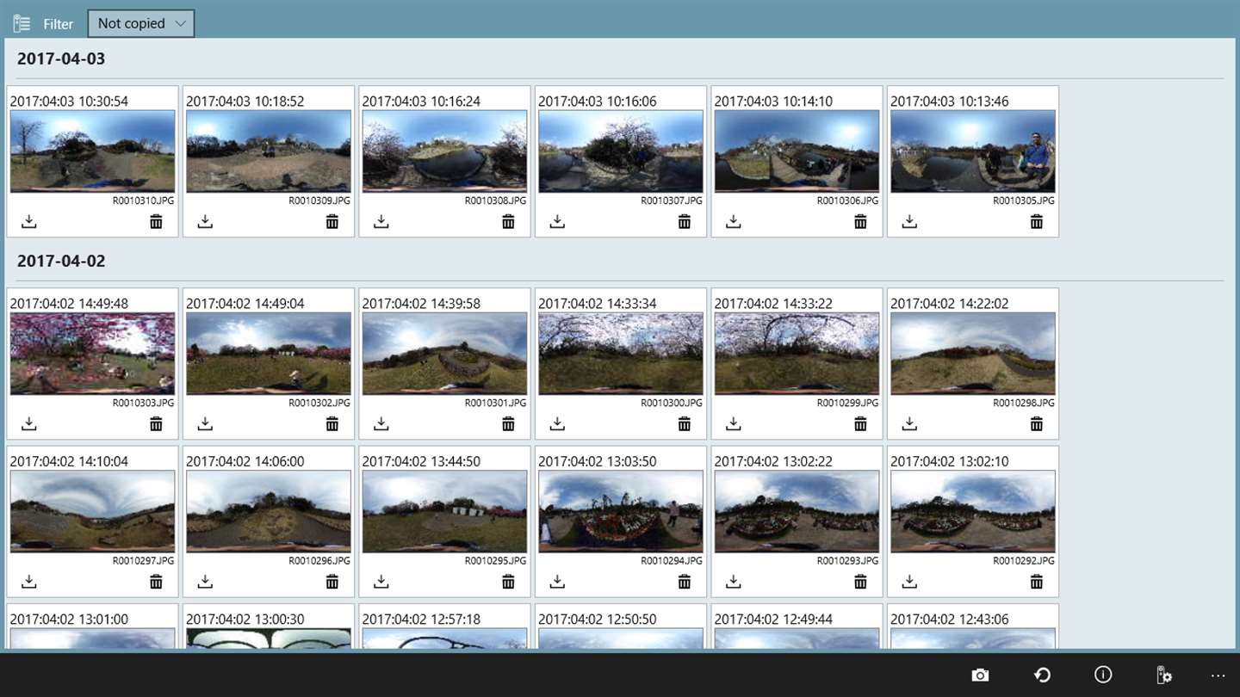Image resolution: width=1240 pixels, height=697 pixels.
Task: Delete image R0010298.JPG
Action: coord(1037,424)
